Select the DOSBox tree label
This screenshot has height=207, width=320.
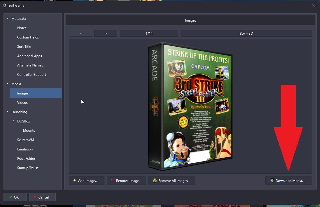pos(23,121)
